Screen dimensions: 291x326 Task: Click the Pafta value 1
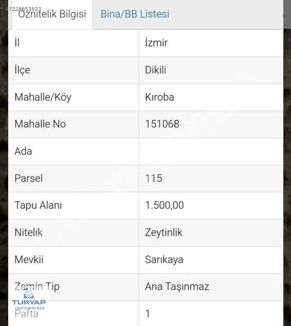pyautogui.click(x=147, y=314)
